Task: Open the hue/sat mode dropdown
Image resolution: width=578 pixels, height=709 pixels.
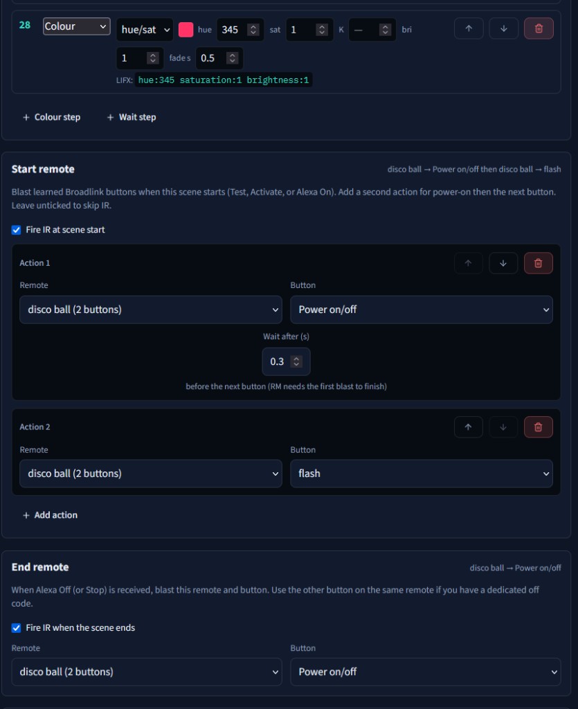Action: pyautogui.click(x=145, y=29)
